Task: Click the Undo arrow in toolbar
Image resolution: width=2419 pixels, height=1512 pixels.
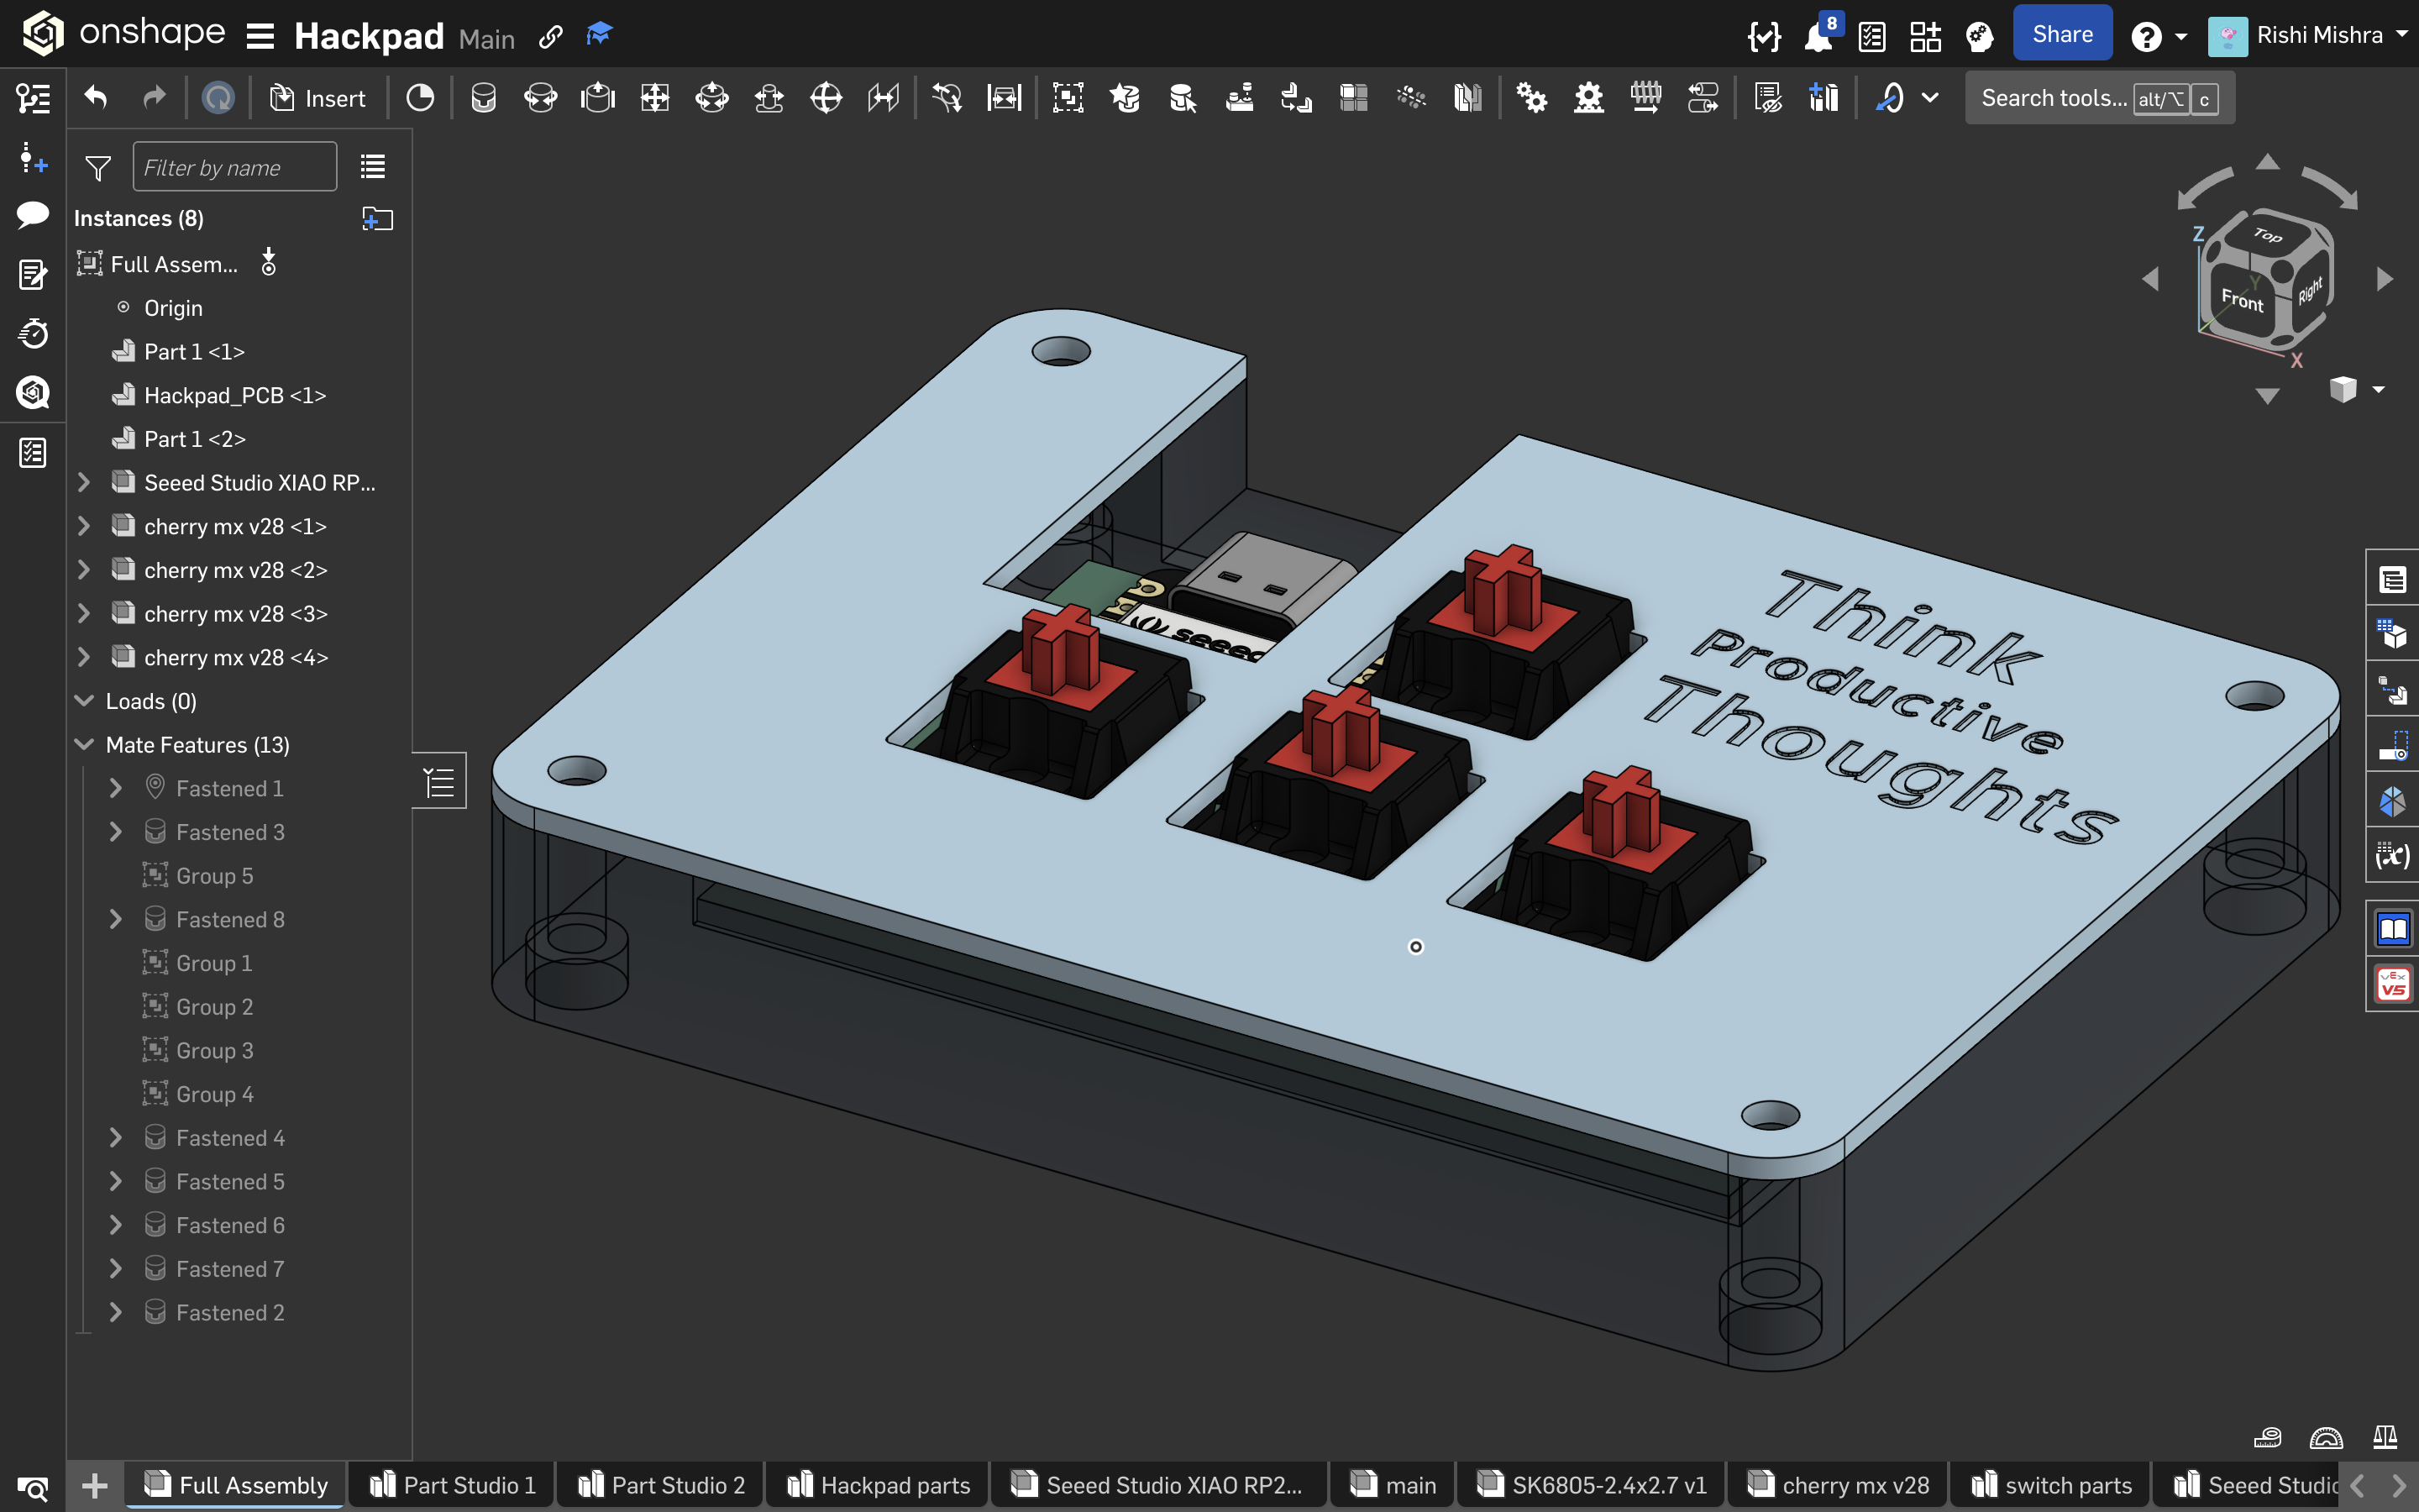Action: pyautogui.click(x=96, y=97)
